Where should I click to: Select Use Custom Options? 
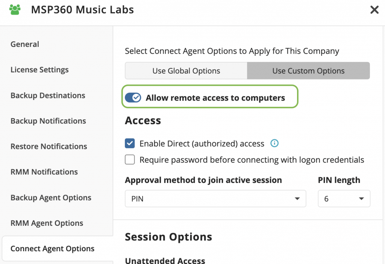pos(308,71)
